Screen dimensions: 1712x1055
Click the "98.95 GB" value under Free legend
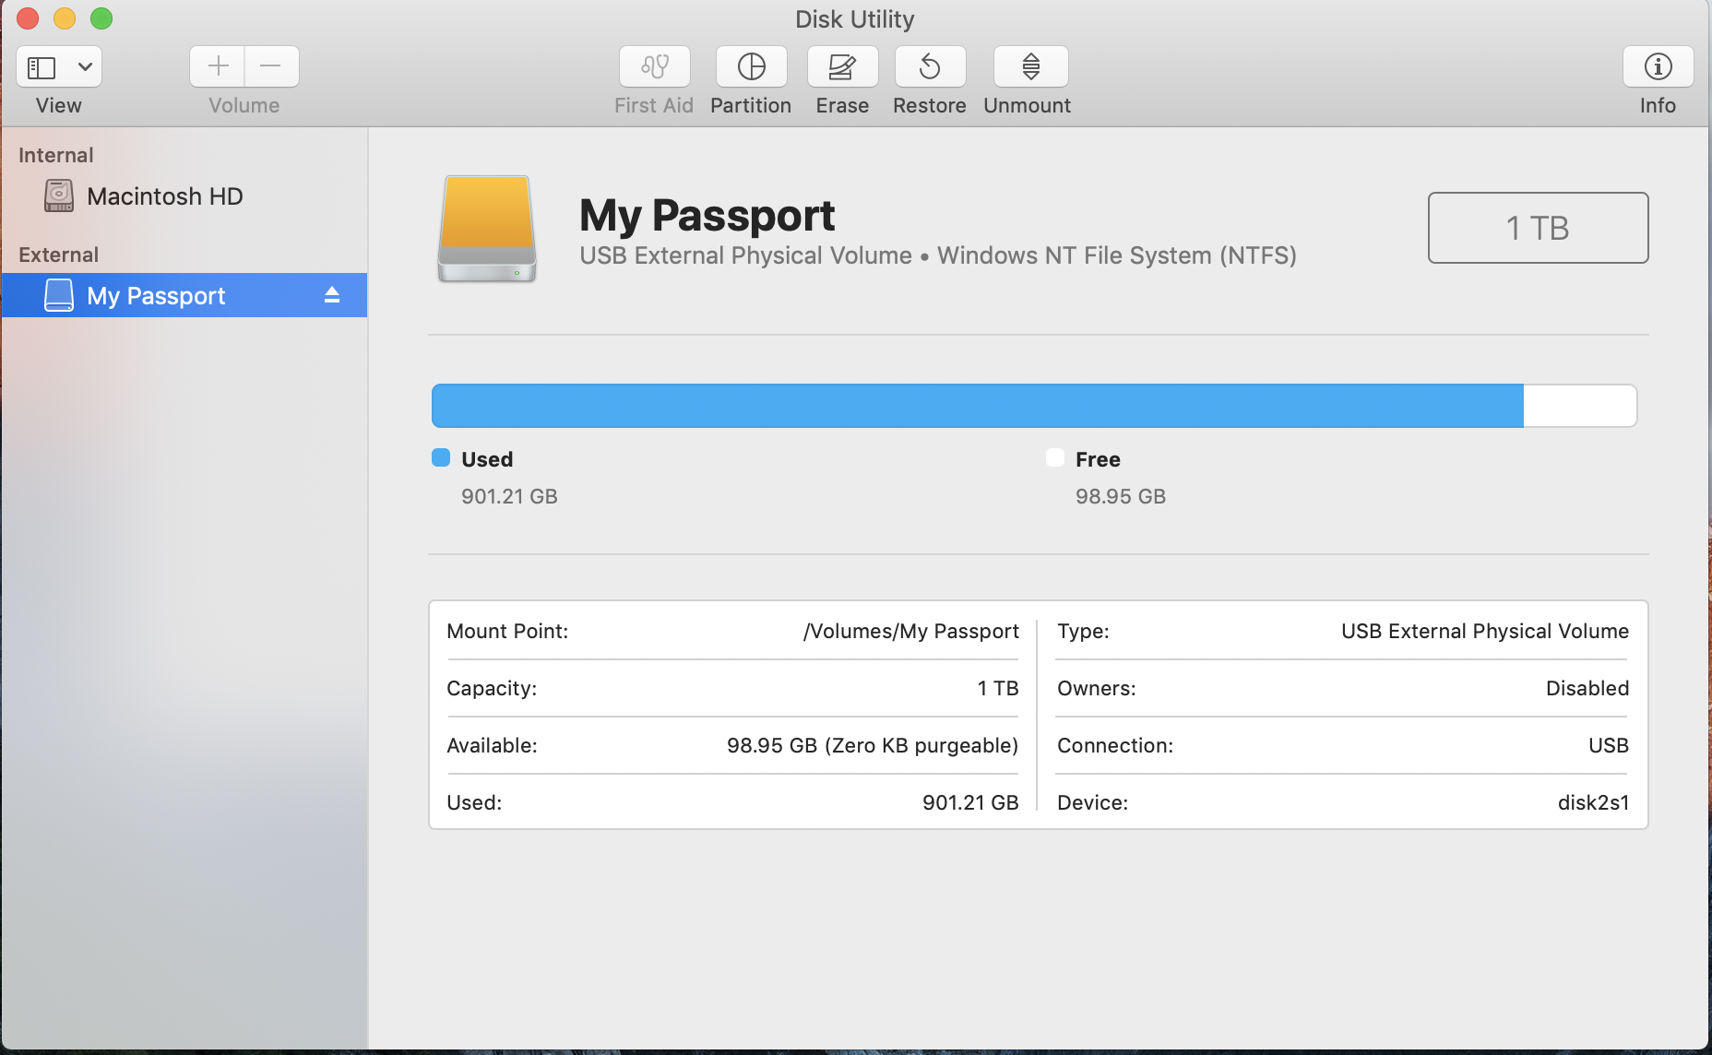pos(1121,496)
